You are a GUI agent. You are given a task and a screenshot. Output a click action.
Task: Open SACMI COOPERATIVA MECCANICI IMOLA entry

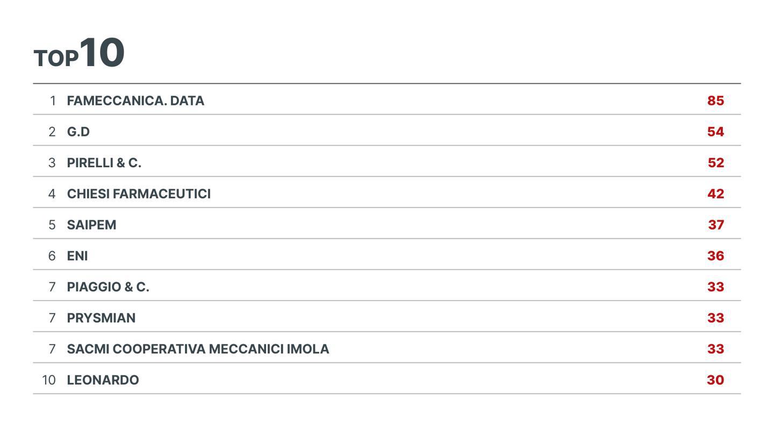(x=198, y=349)
